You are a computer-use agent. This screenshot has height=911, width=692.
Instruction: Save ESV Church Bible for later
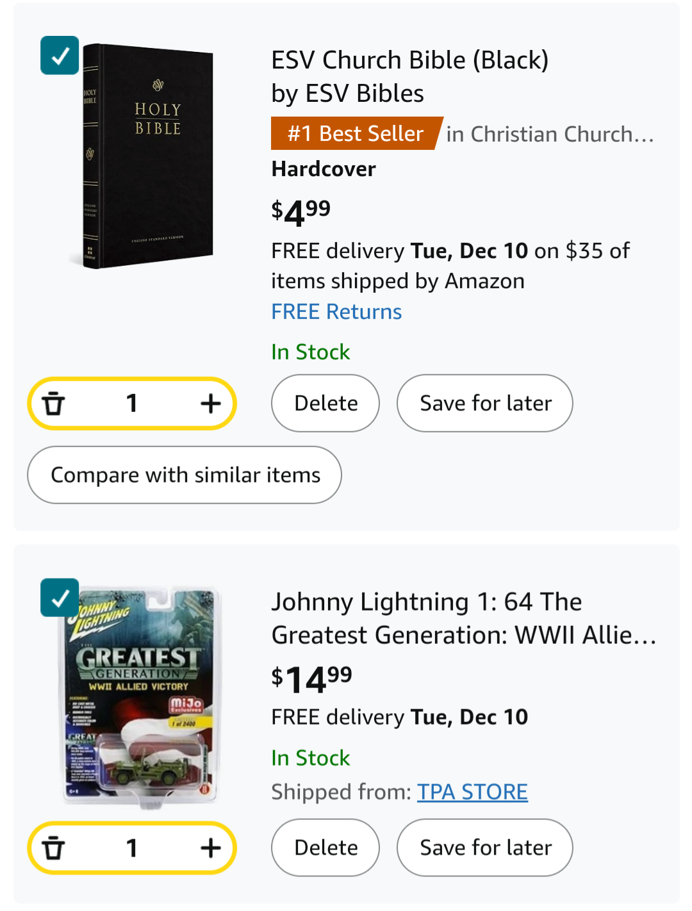tap(485, 403)
